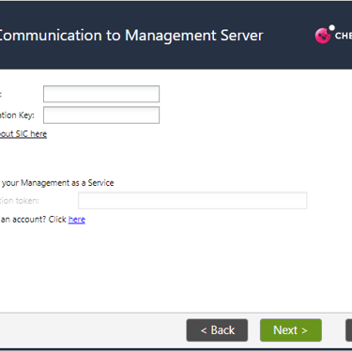Open the 'about SIC here' link
This screenshot has width=352, height=352.
tap(23, 134)
